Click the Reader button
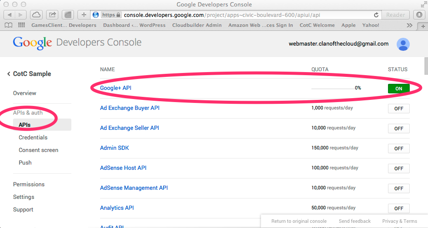428x228 pixels. (x=395, y=15)
